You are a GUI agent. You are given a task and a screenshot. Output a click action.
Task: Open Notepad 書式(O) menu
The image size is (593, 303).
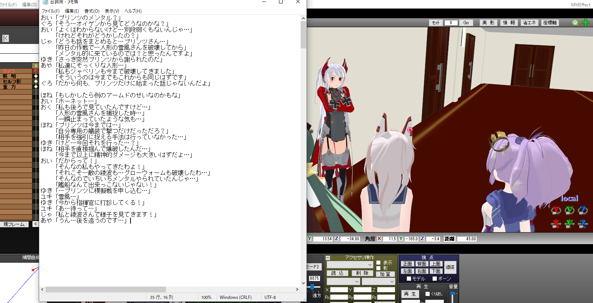click(x=92, y=11)
